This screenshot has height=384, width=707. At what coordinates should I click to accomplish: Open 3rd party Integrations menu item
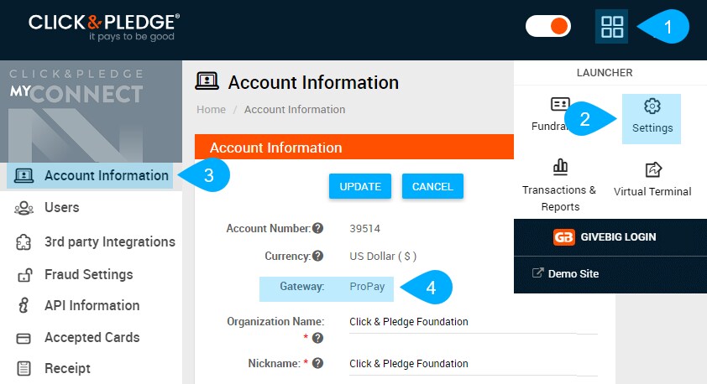point(109,241)
